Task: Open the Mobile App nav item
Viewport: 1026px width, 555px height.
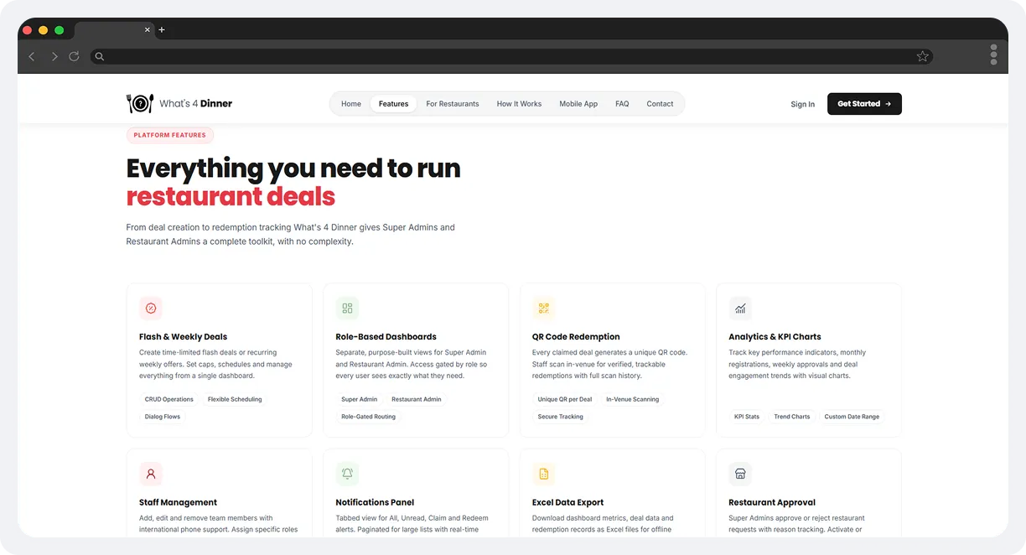Action: coord(578,104)
